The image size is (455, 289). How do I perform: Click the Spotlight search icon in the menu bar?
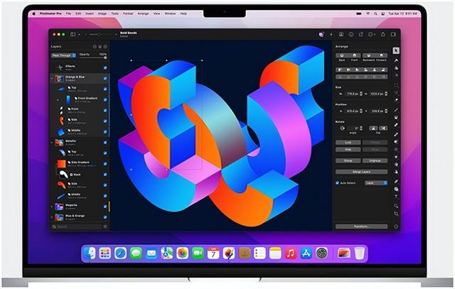[375, 13]
